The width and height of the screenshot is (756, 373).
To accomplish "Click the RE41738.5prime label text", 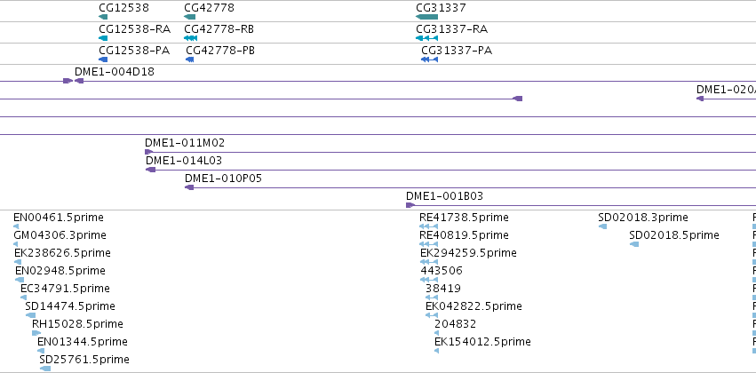I will 464,218.
